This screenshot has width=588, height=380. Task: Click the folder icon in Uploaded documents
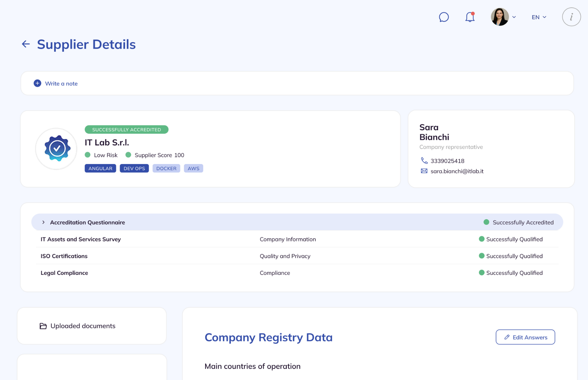point(43,326)
